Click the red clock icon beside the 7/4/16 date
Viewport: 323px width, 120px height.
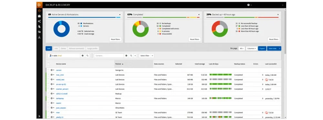pyautogui.click(x=266, y=80)
